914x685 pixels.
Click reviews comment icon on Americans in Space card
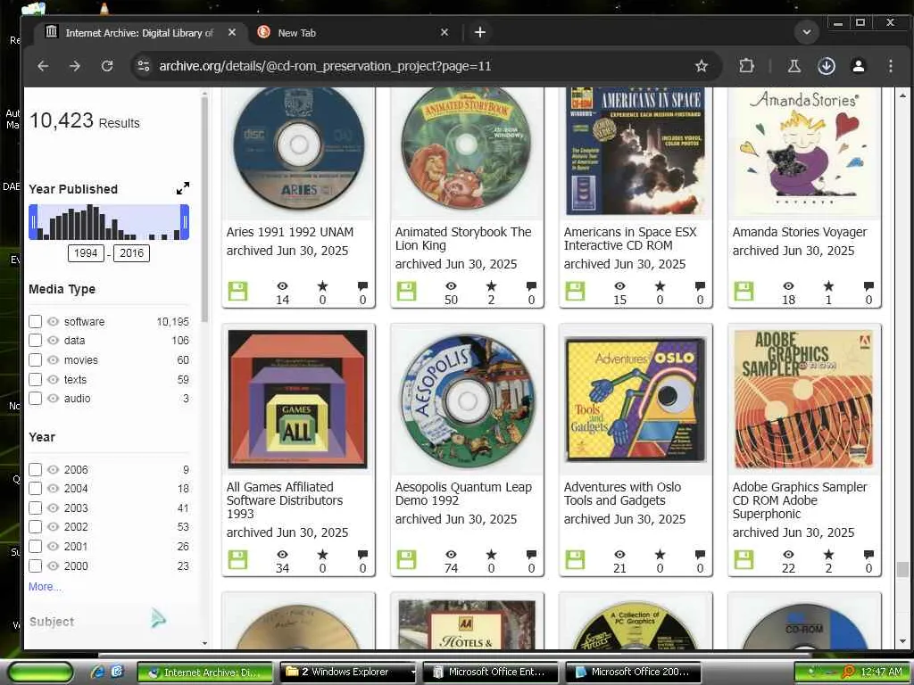700,286
